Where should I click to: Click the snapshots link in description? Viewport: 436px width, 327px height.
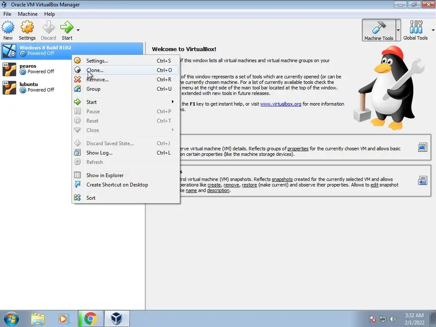(x=282, y=179)
